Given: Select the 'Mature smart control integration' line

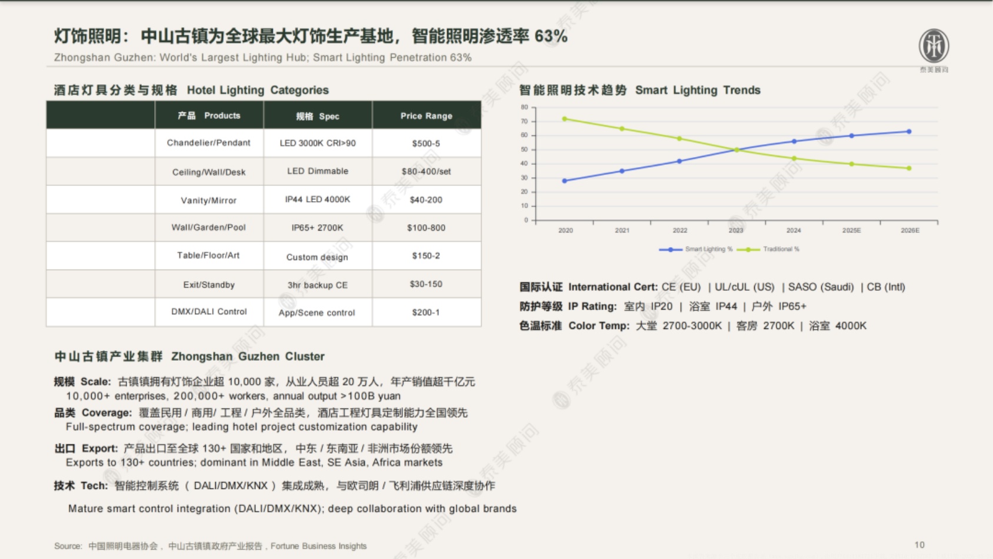Looking at the screenshot, I should tap(292, 509).
